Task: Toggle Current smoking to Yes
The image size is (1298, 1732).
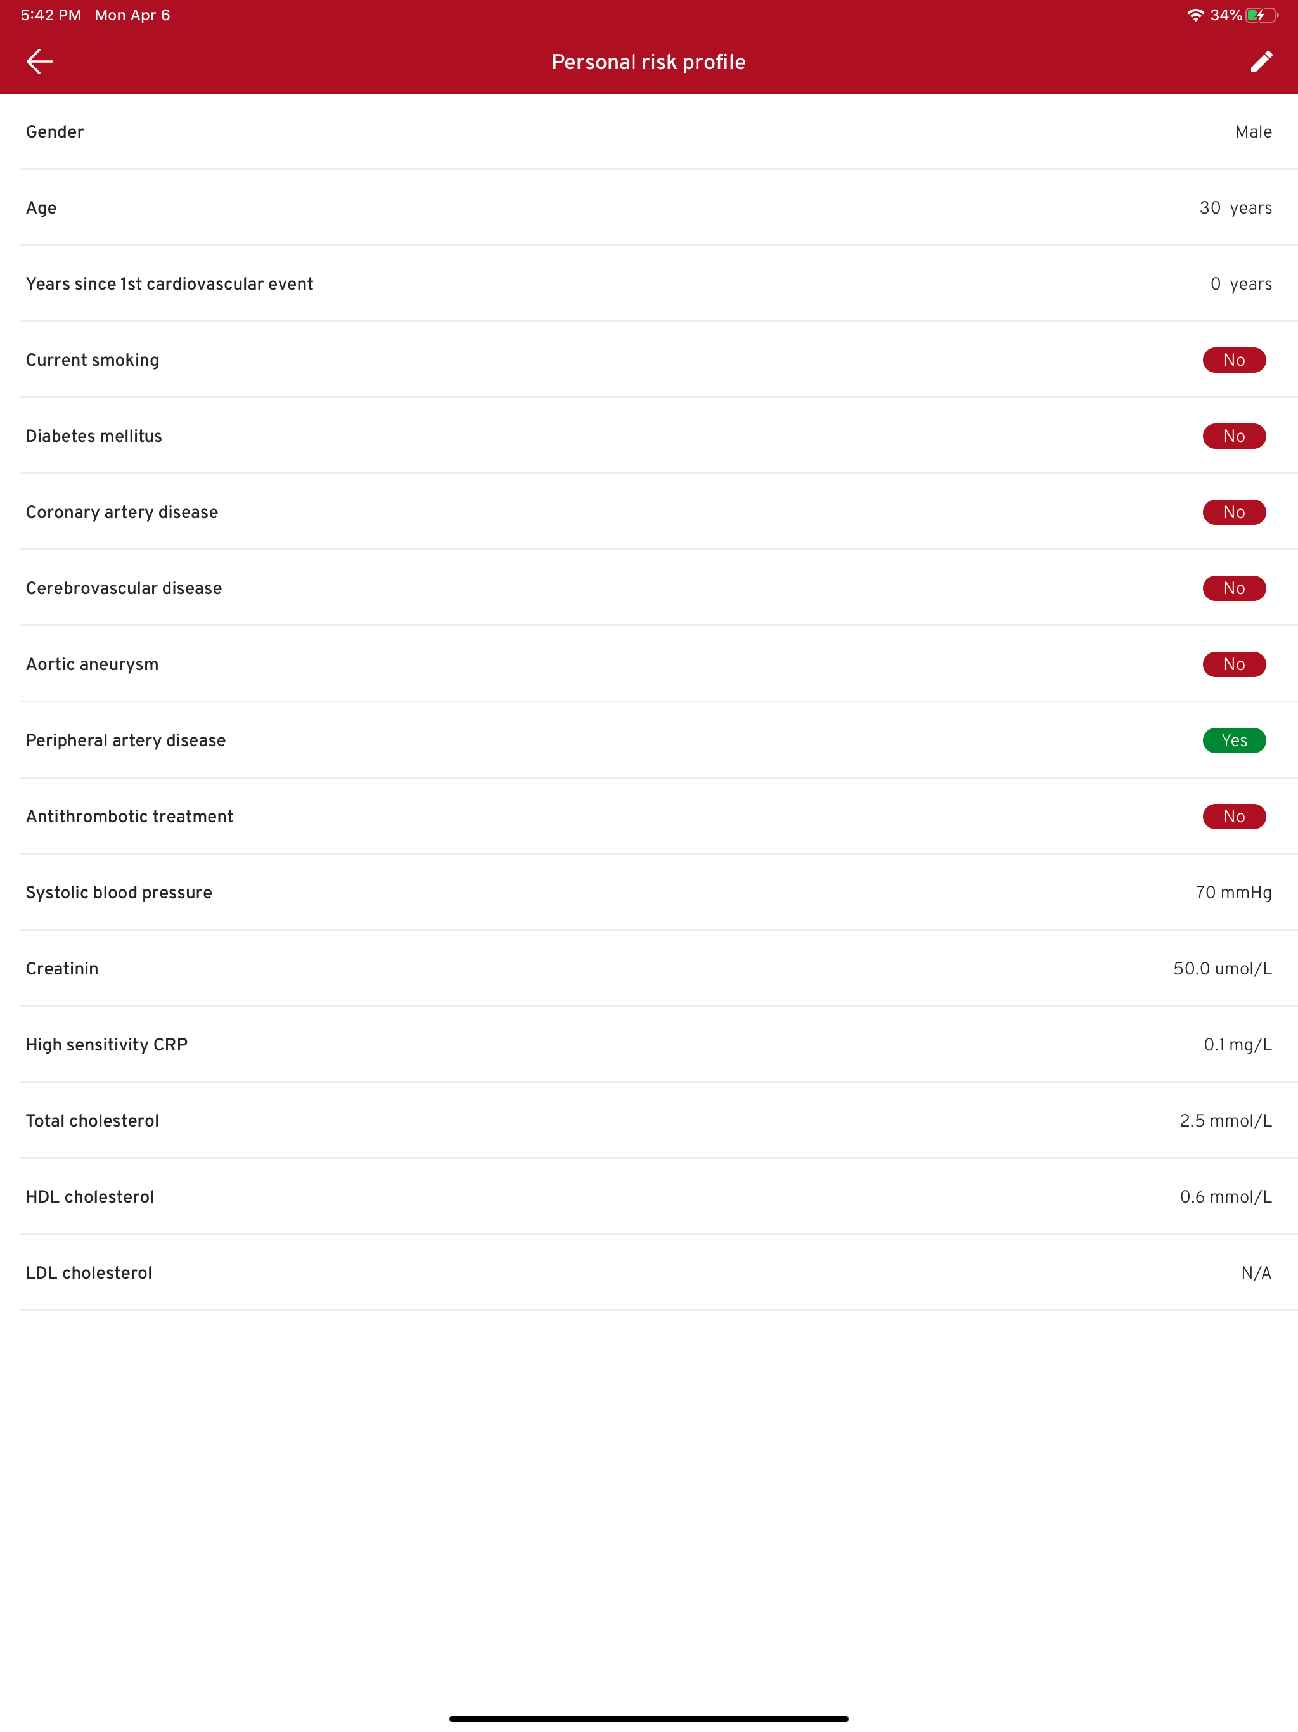Action: tap(1235, 359)
